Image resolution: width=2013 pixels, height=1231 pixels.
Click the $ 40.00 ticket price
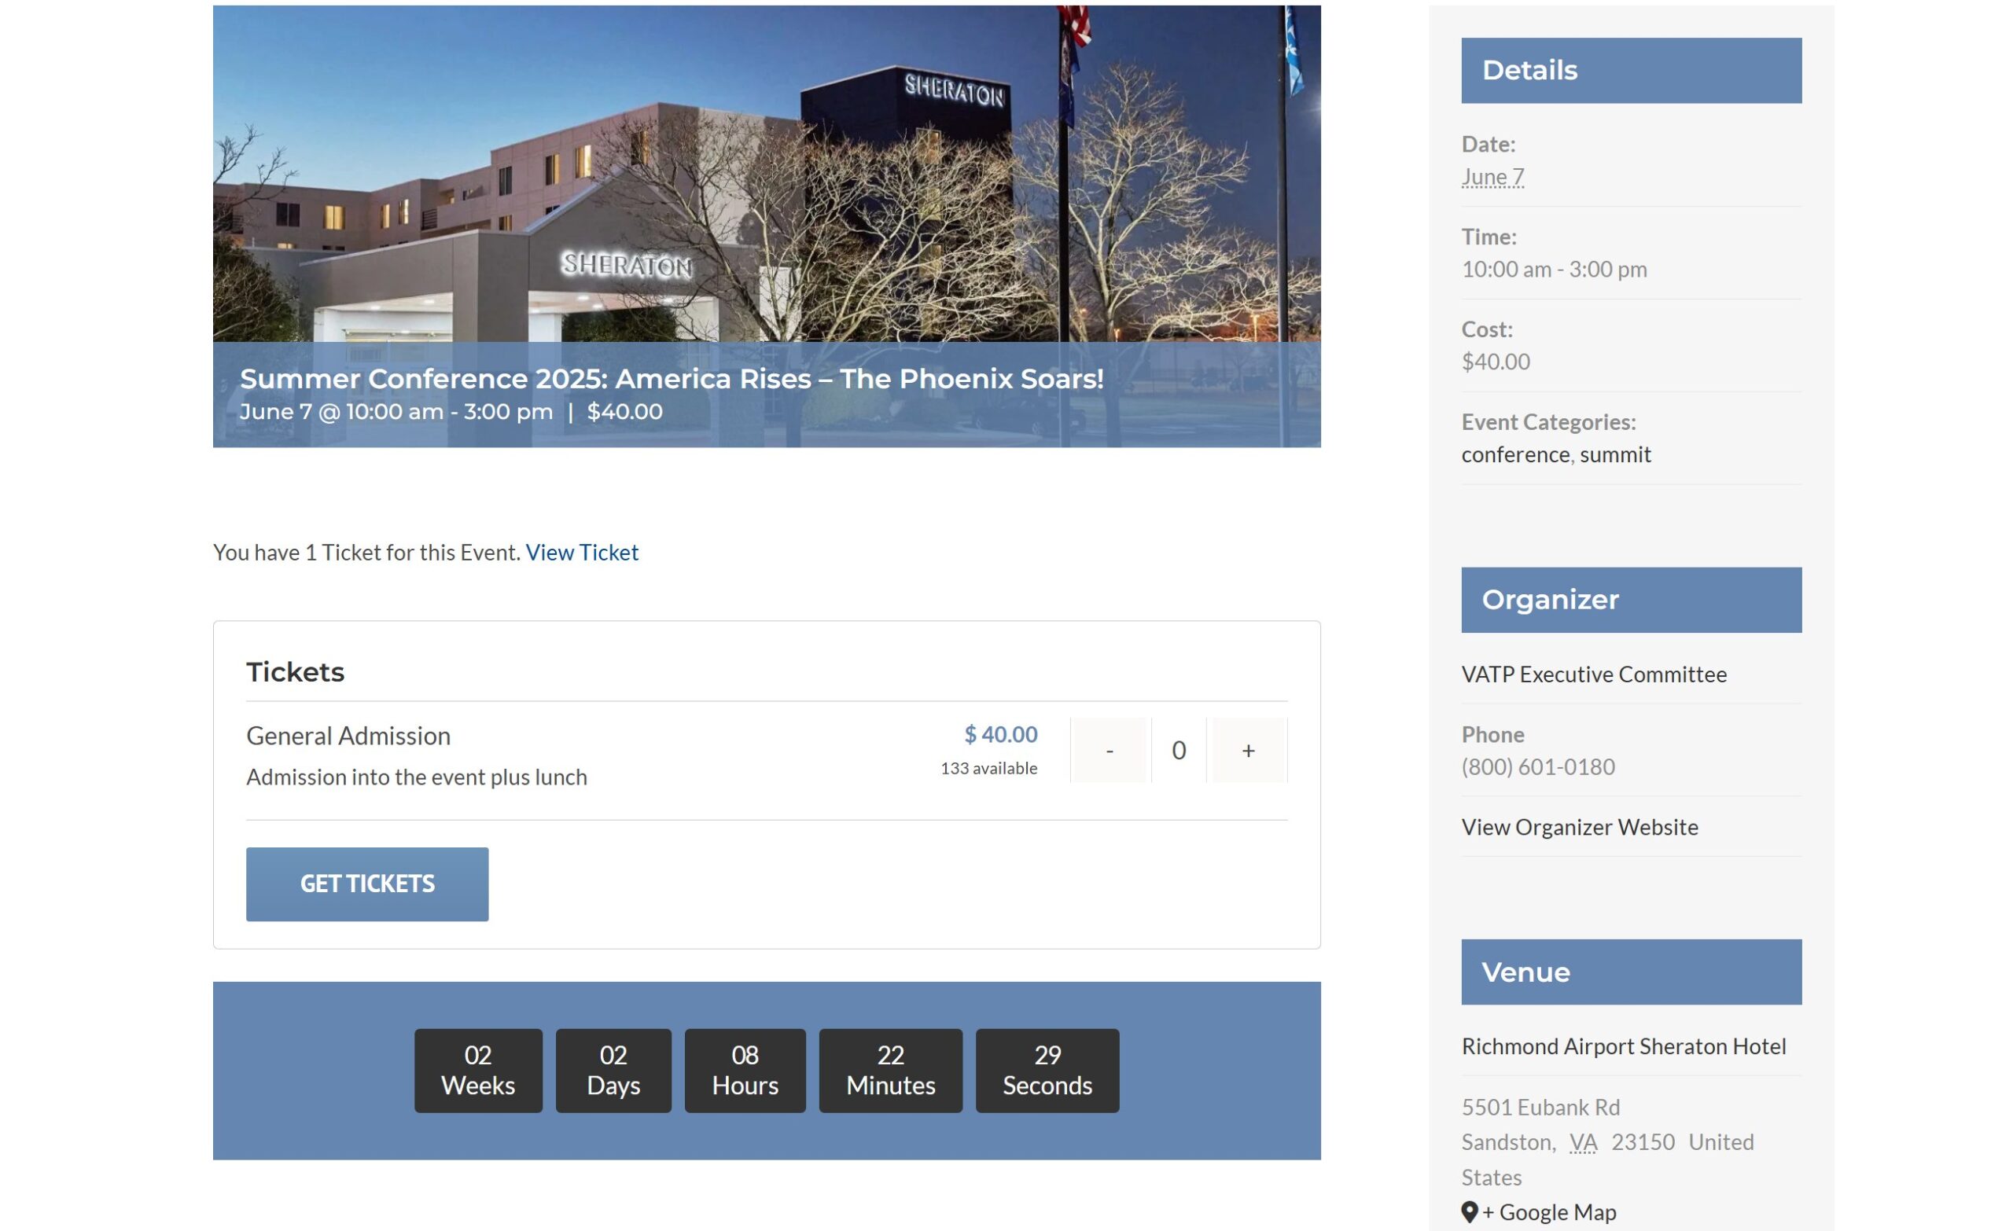coord(1001,734)
